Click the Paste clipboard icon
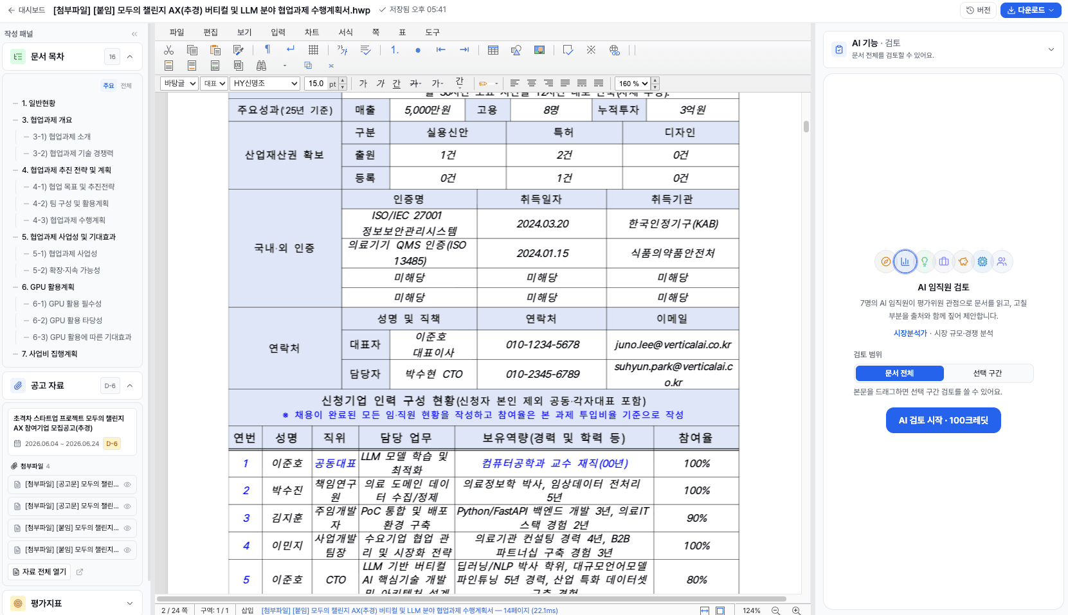Image resolution: width=1068 pixels, height=615 pixels. 215,50
